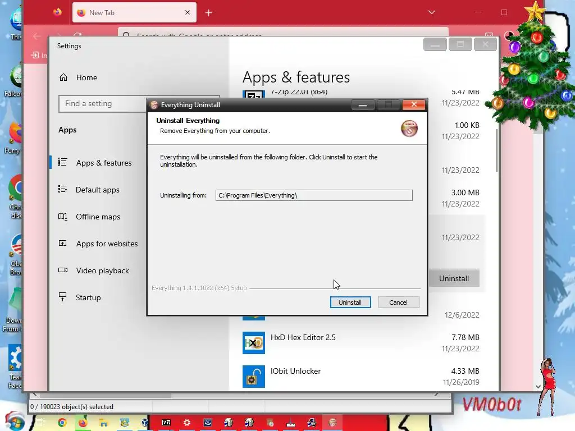Click the Settings window vertical scrollbar
The image size is (575, 431).
497,150
